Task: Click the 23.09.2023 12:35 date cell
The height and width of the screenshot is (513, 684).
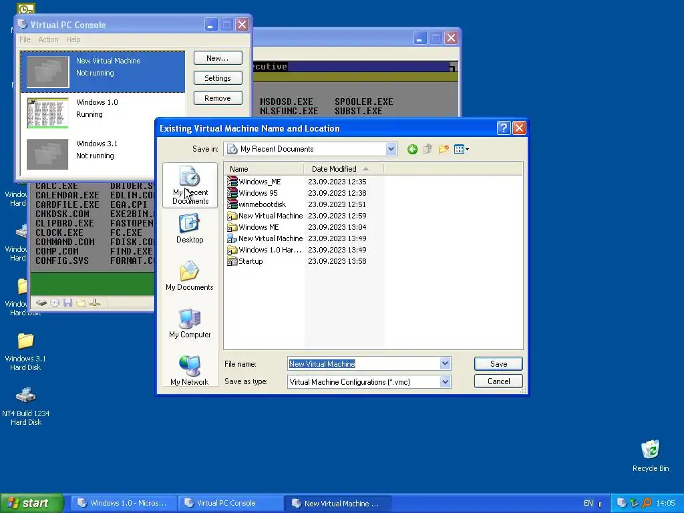Action: [x=337, y=182]
